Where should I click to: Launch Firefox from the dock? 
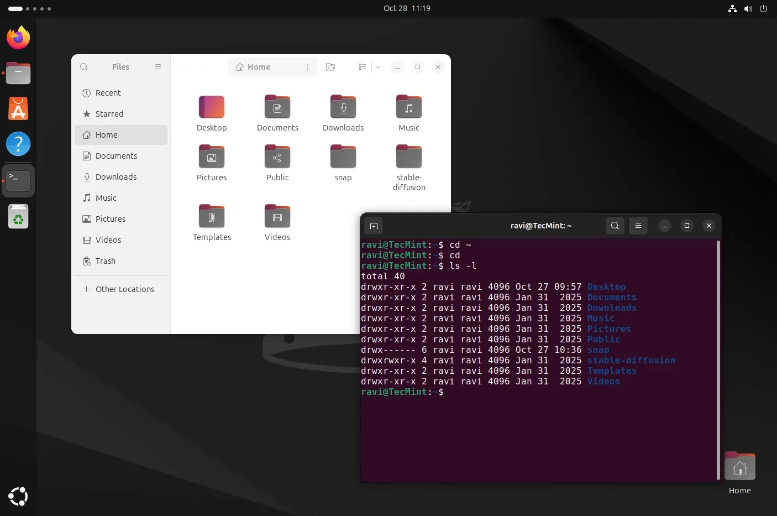(x=18, y=38)
